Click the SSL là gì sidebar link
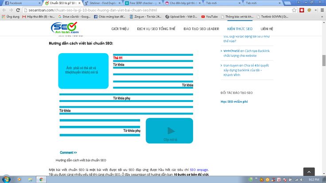 (246, 39)
